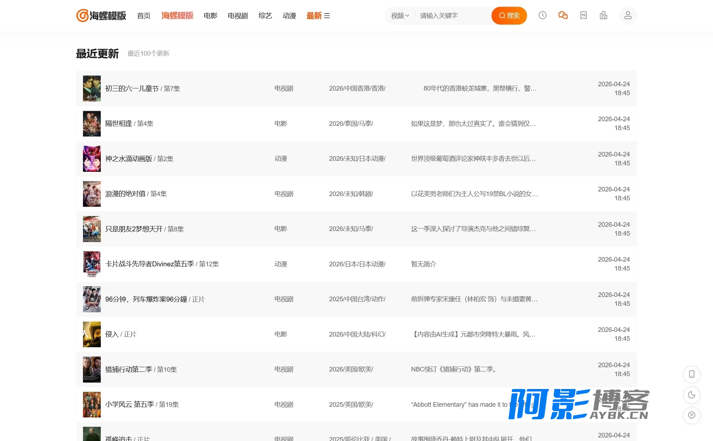The height and width of the screenshot is (441, 713).
Task: Open the 猎捕行动第二季 title link
Action: (129, 369)
